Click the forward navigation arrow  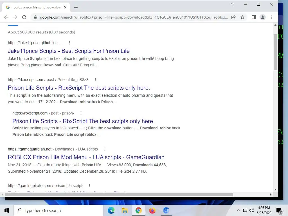point(15,17)
